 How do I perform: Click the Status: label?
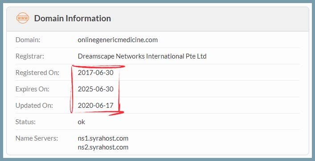pyautogui.click(x=25, y=122)
